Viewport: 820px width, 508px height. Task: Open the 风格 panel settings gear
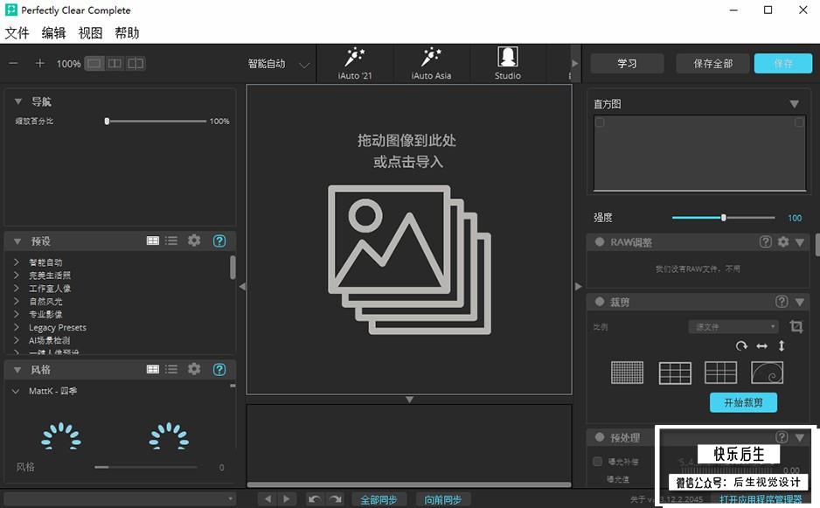click(x=194, y=369)
